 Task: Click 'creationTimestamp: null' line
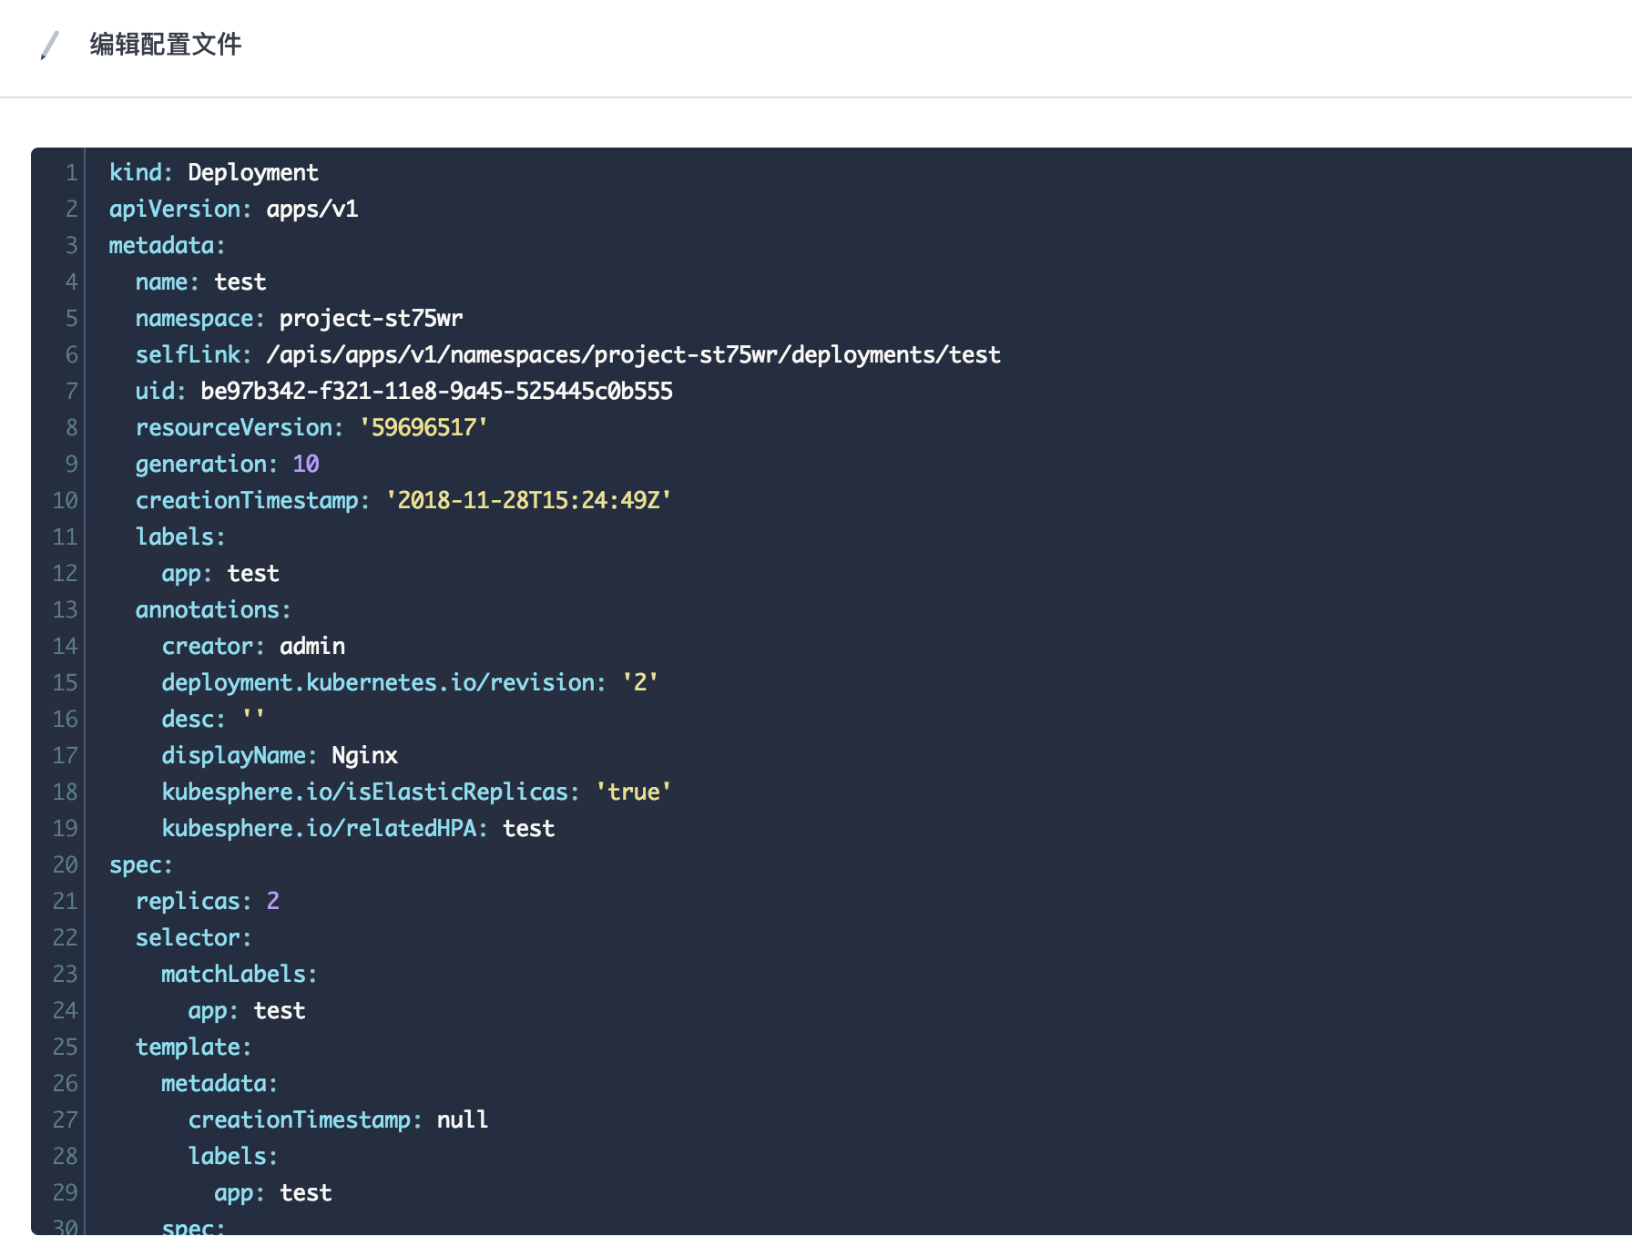point(339,1119)
